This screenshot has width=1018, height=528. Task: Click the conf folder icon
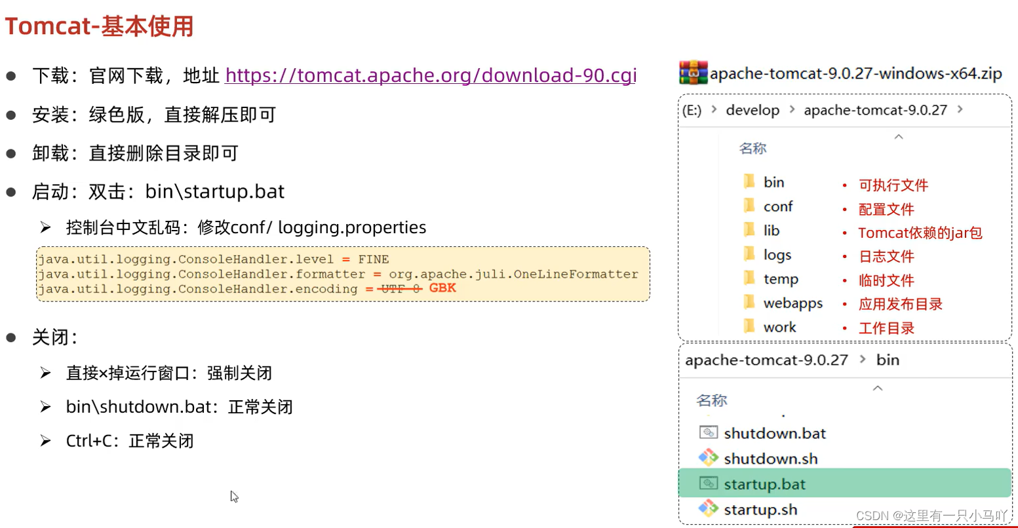point(749,206)
